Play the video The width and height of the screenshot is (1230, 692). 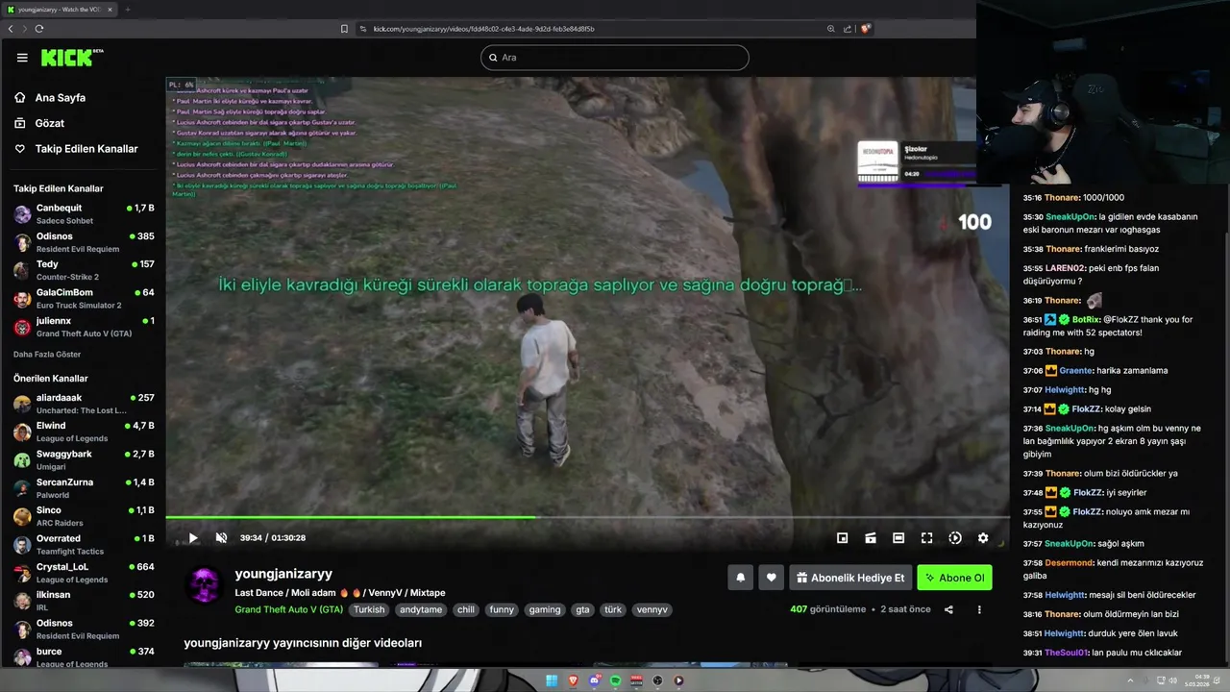coord(193,538)
